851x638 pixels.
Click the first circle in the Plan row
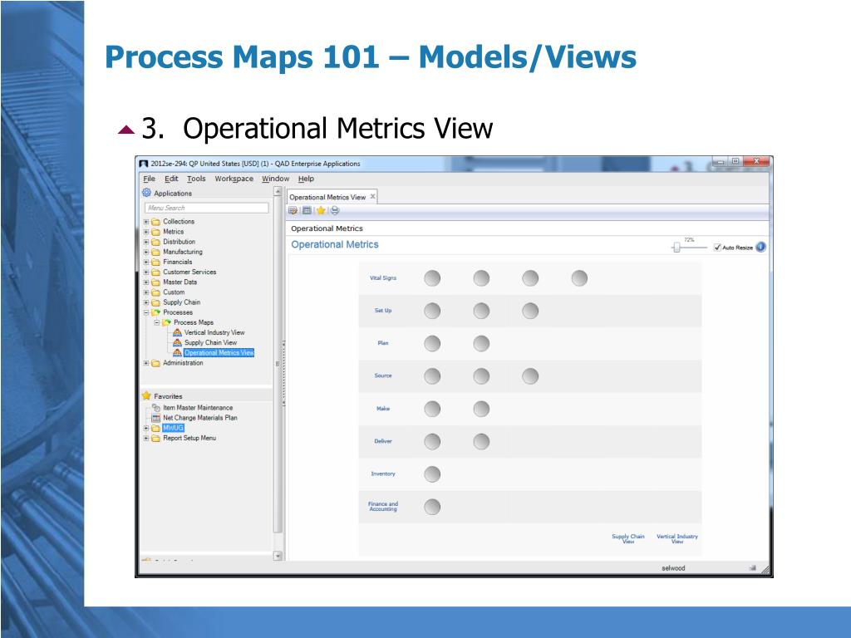(432, 343)
